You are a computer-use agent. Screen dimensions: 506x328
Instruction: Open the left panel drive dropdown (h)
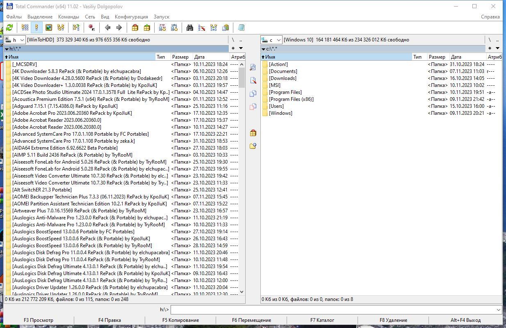click(15, 40)
